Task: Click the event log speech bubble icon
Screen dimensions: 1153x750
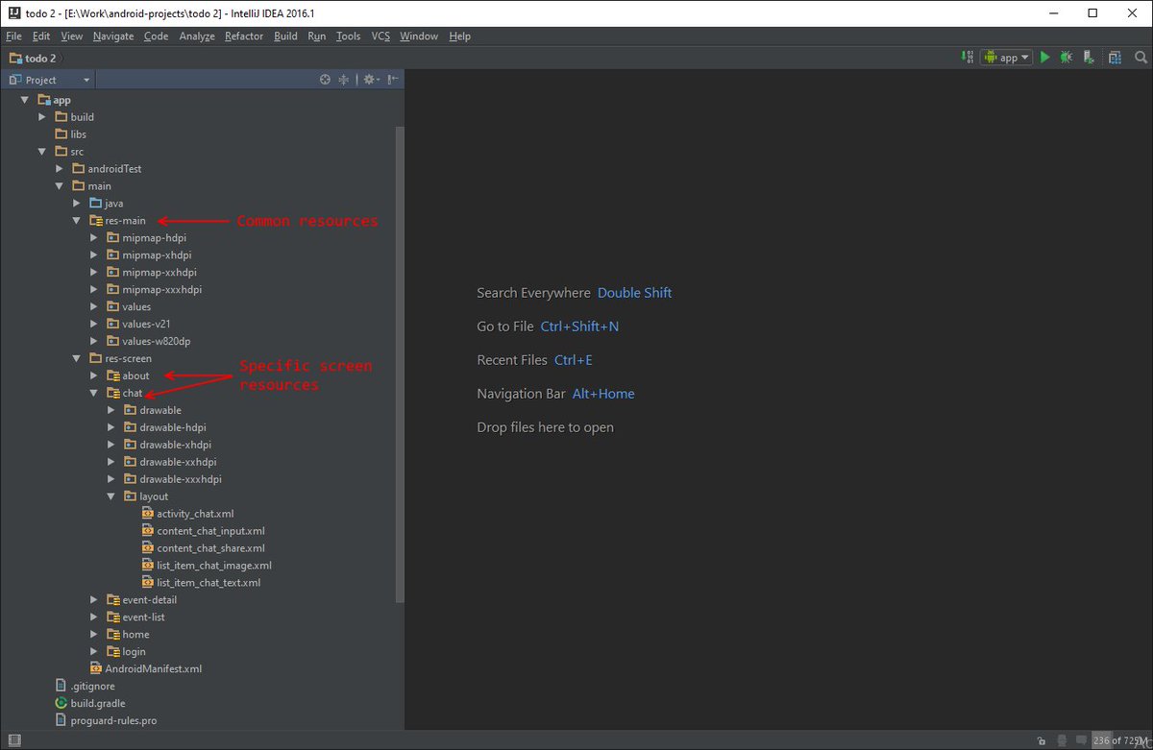Action: [x=1082, y=741]
